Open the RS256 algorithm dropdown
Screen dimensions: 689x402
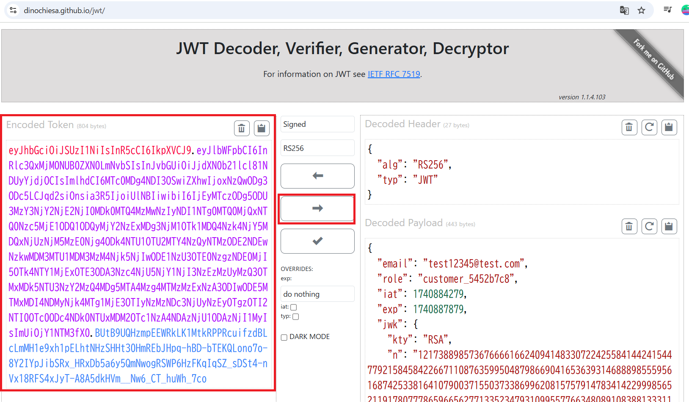tap(317, 148)
